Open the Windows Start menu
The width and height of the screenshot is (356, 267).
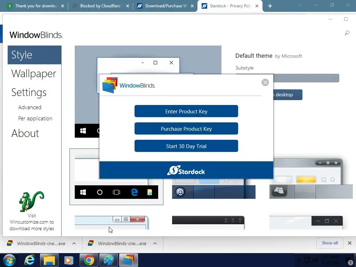(9, 260)
